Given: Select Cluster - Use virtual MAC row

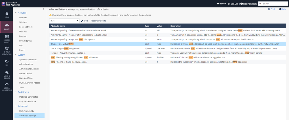Looking at the screenshot, I should pyautogui.click(x=168, y=44).
